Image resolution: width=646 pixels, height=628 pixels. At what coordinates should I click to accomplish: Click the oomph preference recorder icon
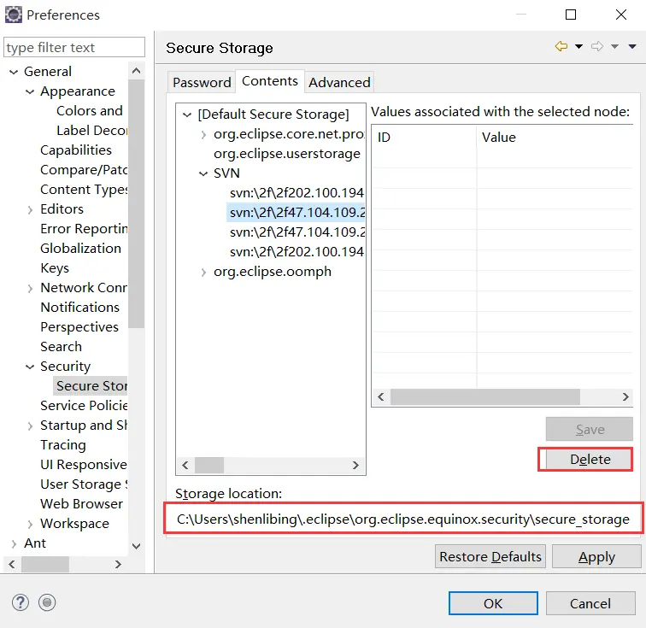tap(47, 603)
